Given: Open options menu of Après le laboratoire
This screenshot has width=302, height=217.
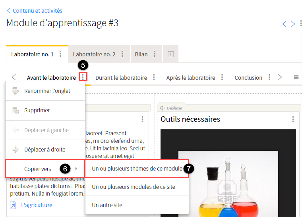Looking at the screenshot, I should click(x=222, y=77).
